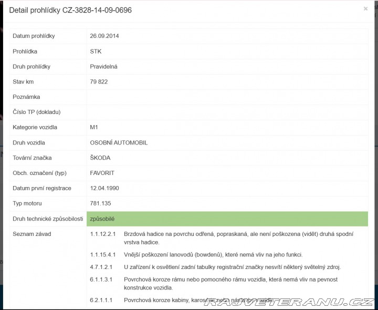Select the odometer value 79 822
Viewport: 378px width, 310px height.
[x=99, y=82]
